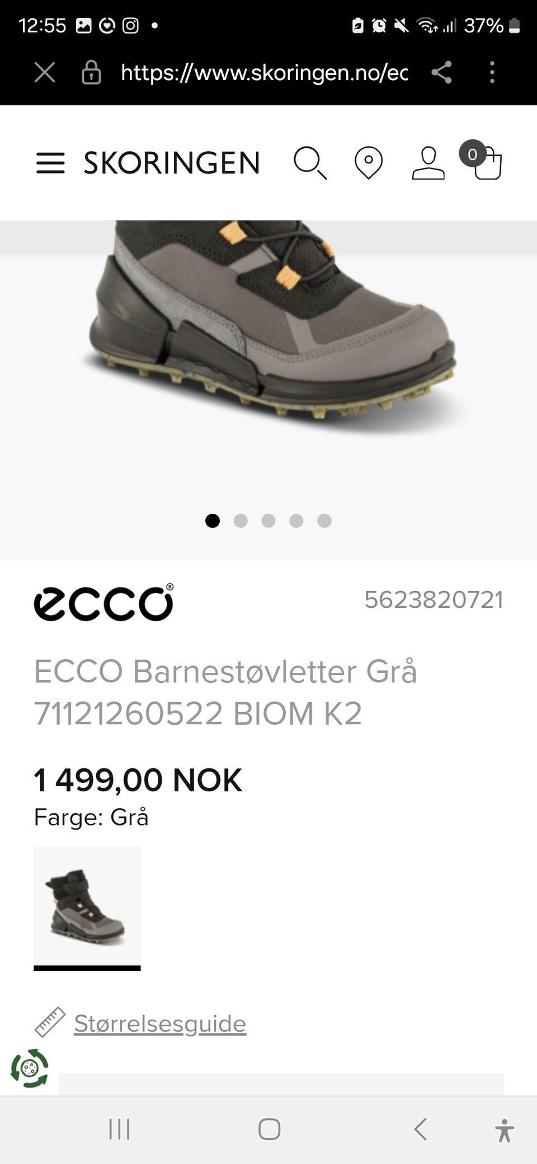Tap the green cookie settings icon
The image size is (537, 1164).
click(30, 1068)
